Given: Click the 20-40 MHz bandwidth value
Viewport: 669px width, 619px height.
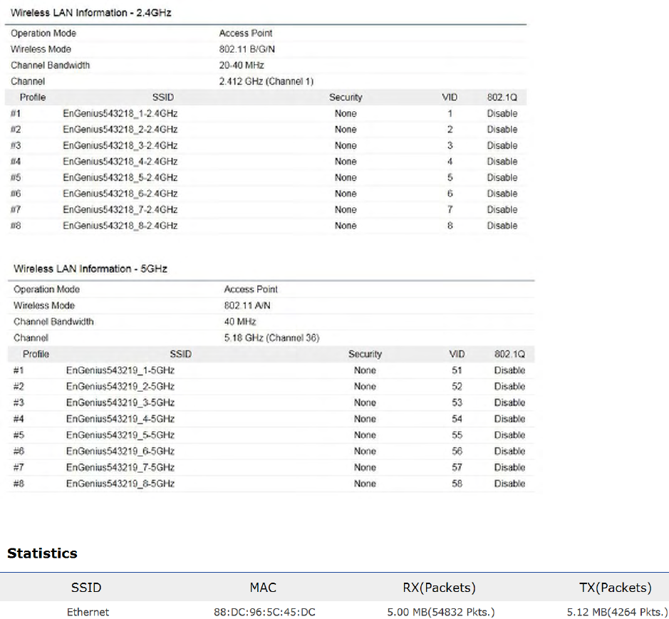Looking at the screenshot, I should pos(242,66).
